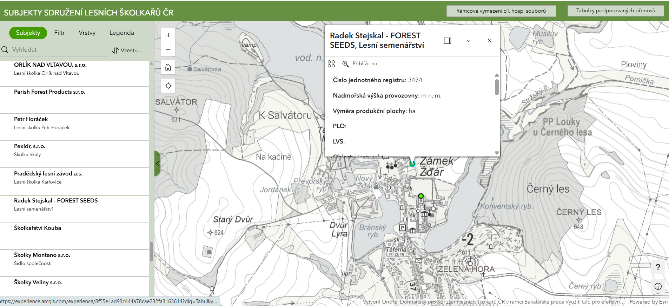
Task: Collapse the Radek Stejskal popup
Action: [468, 41]
